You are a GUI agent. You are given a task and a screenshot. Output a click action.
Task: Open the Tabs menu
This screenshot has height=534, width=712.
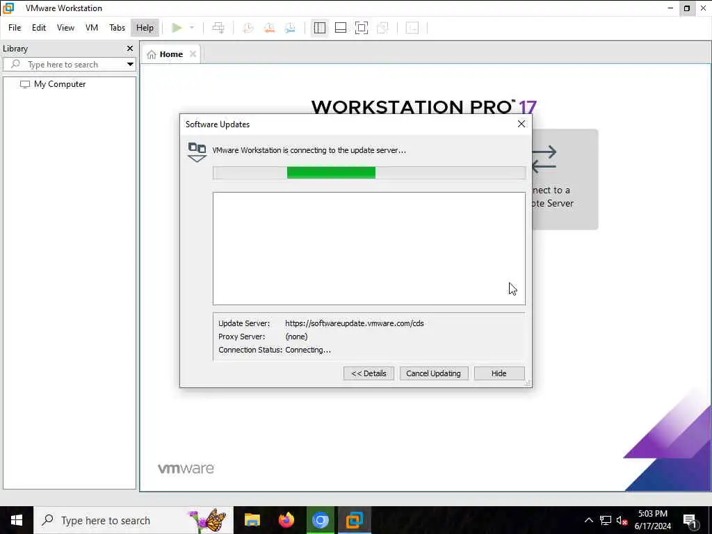[x=117, y=28]
